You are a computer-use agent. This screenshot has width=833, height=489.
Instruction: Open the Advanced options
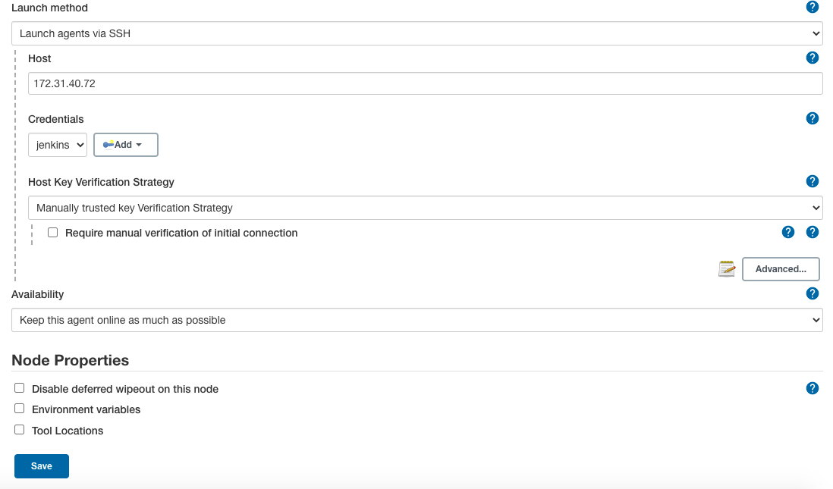(781, 268)
